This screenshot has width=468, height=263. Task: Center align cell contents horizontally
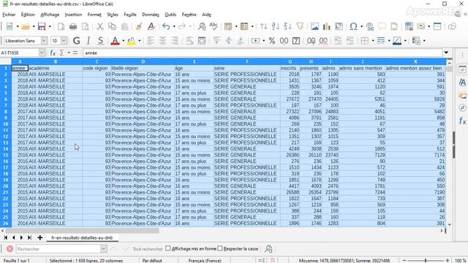pos(162,41)
